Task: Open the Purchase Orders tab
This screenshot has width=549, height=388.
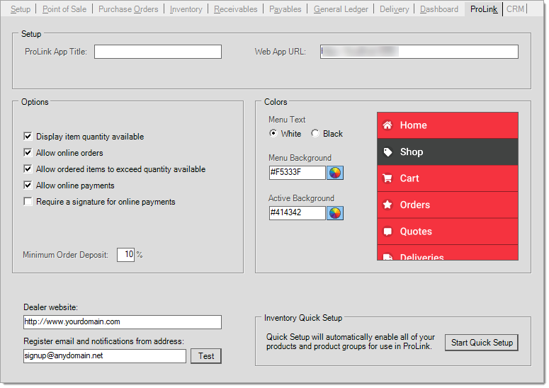Action: coord(128,9)
